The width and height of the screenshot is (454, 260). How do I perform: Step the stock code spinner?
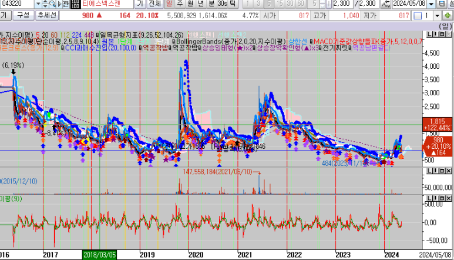click(x=45, y=4)
